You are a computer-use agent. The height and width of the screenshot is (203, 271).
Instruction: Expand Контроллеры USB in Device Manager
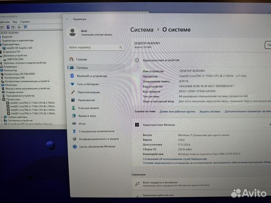coord(15,78)
